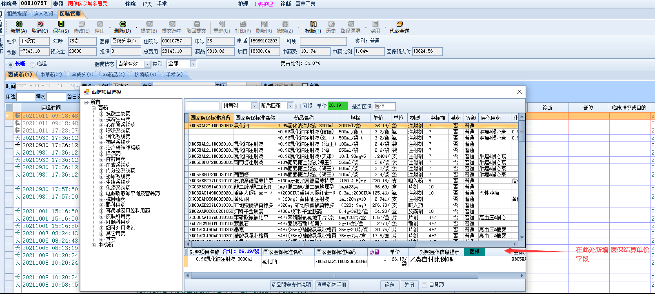
Task: Open the 历史 history icon
Action: click(x=331, y=24)
